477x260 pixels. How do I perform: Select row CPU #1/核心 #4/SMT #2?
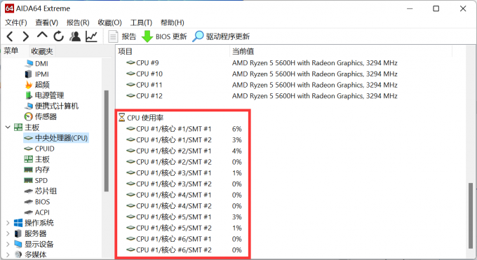184,206
